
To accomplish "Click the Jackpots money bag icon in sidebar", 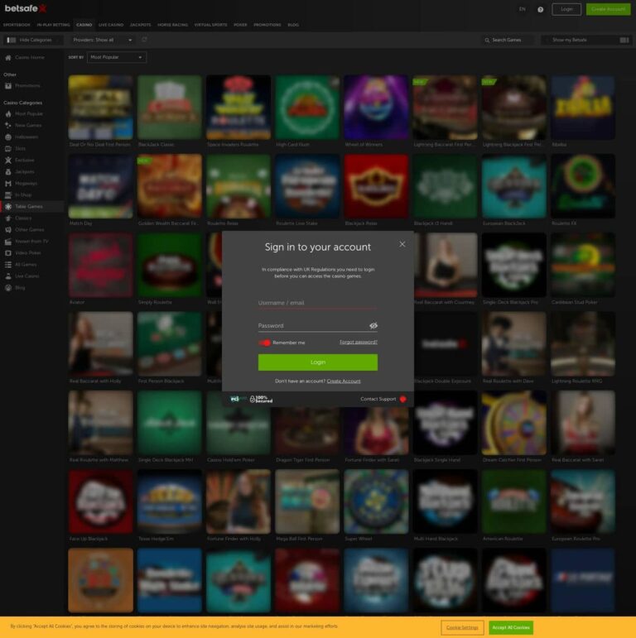I will click(7, 172).
